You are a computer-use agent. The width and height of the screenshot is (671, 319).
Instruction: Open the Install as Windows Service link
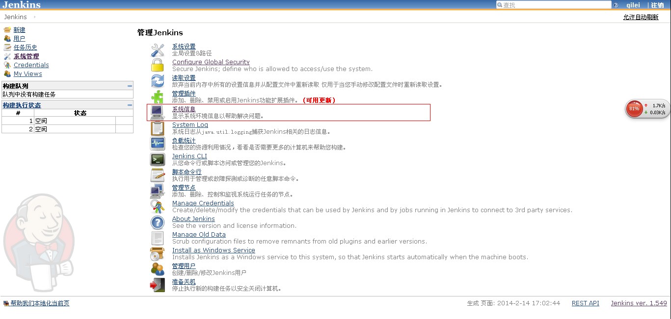click(214, 250)
